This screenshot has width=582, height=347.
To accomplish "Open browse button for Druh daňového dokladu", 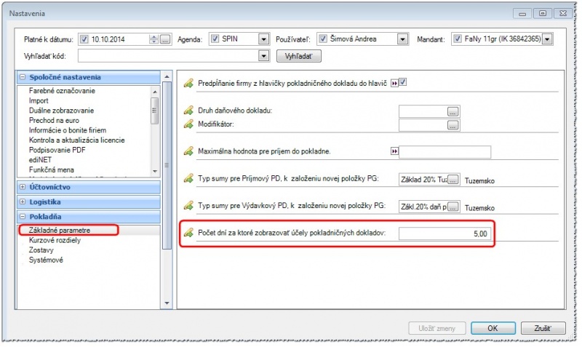I will click(453, 112).
